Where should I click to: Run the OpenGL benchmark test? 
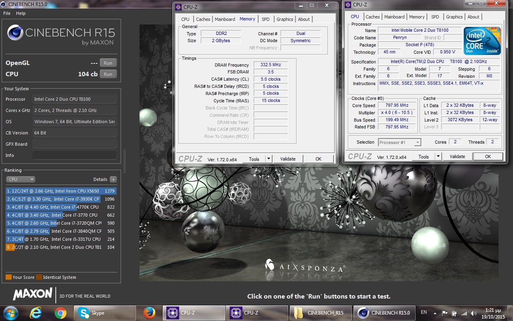click(108, 63)
